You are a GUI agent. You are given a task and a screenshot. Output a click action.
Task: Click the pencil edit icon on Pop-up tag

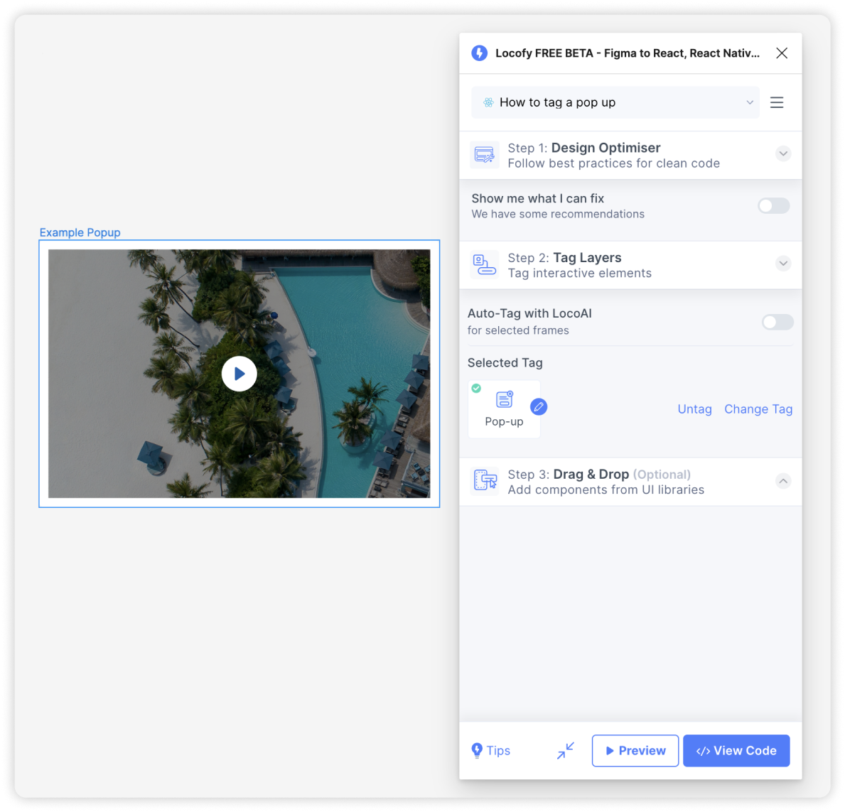click(x=539, y=407)
